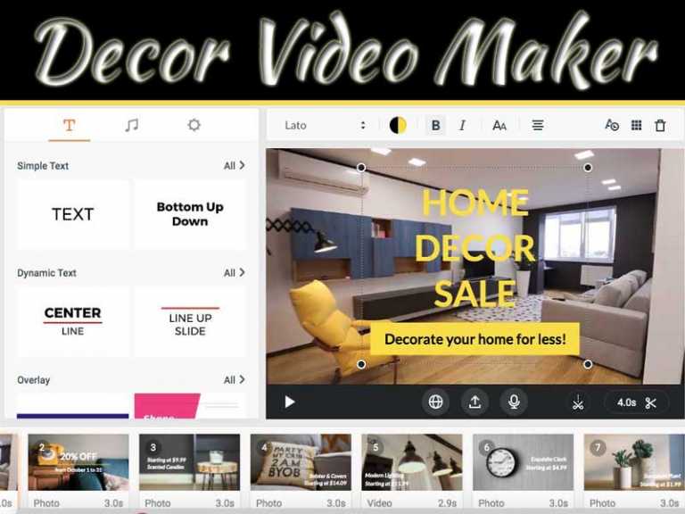685x514 pixels.
Task: Add the plain TEXT style
Action: click(73, 214)
